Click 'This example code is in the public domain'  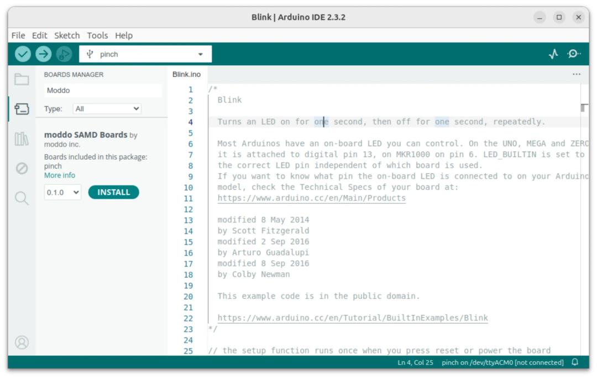(318, 296)
